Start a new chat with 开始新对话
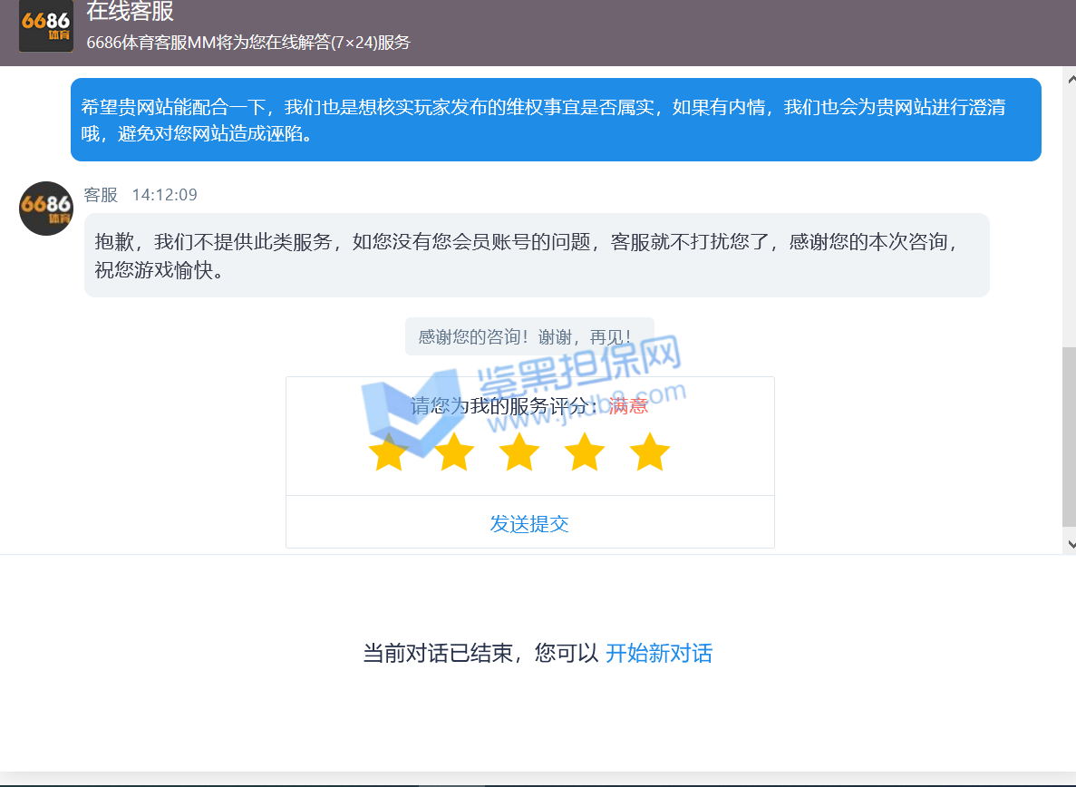1076x787 pixels. tap(658, 654)
